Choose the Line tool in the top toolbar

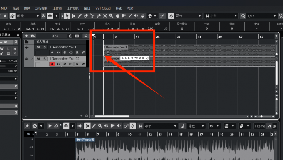[130, 16]
